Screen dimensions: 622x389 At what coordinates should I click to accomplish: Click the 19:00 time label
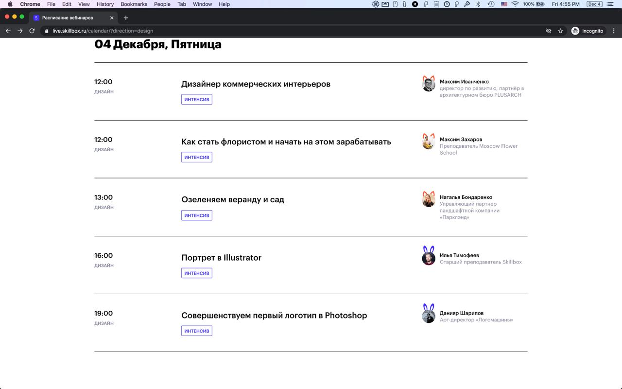coord(104,314)
